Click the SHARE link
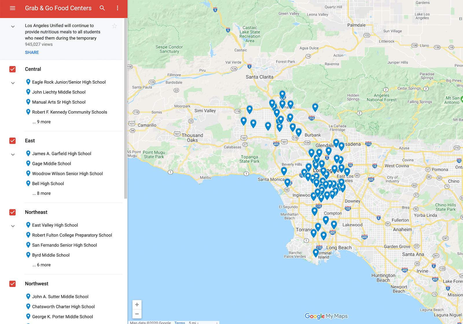 pos(32,52)
